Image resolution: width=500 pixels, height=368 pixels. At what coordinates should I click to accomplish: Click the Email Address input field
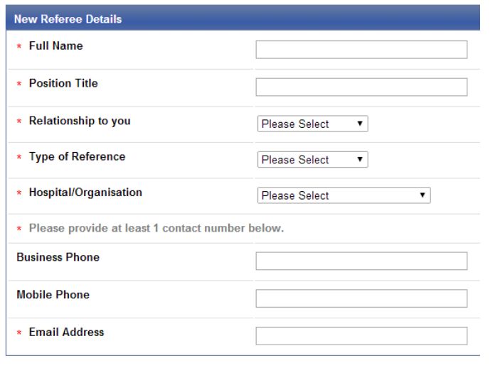361,336
